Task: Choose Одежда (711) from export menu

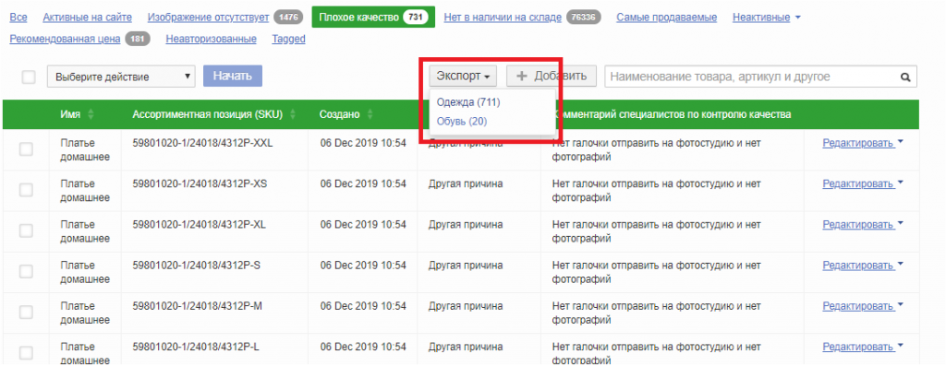Action: click(468, 102)
